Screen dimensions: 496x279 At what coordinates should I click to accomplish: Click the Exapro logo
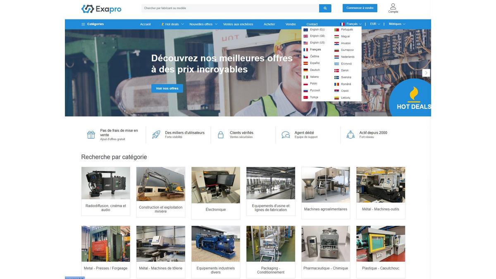click(101, 9)
